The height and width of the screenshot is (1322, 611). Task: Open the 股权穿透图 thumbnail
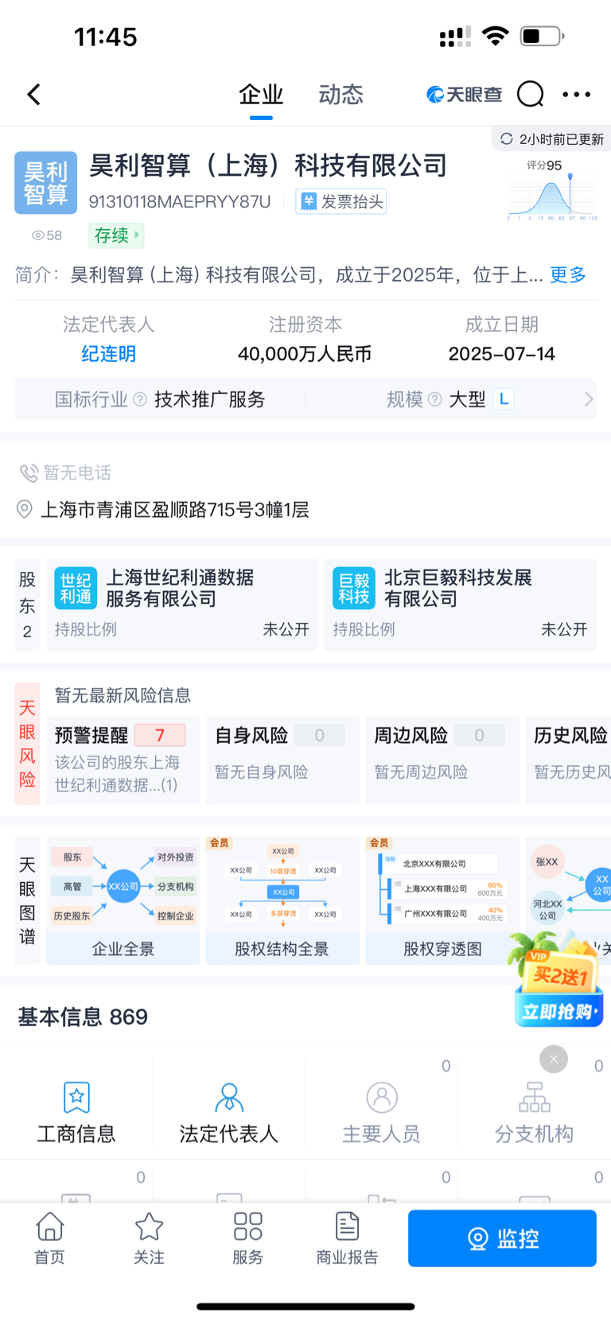(x=442, y=900)
